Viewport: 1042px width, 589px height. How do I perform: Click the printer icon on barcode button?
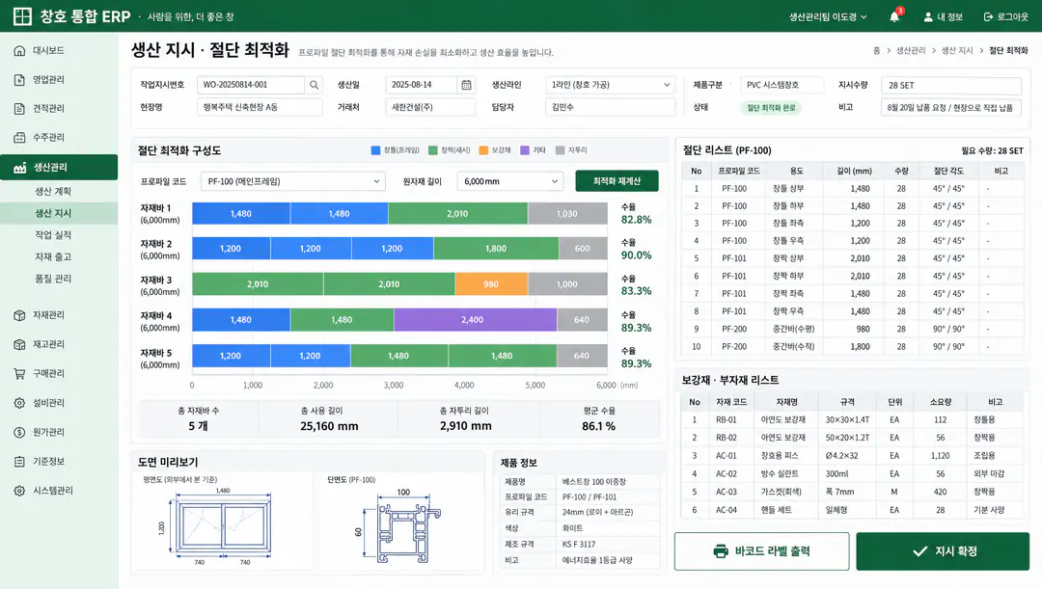(x=721, y=551)
